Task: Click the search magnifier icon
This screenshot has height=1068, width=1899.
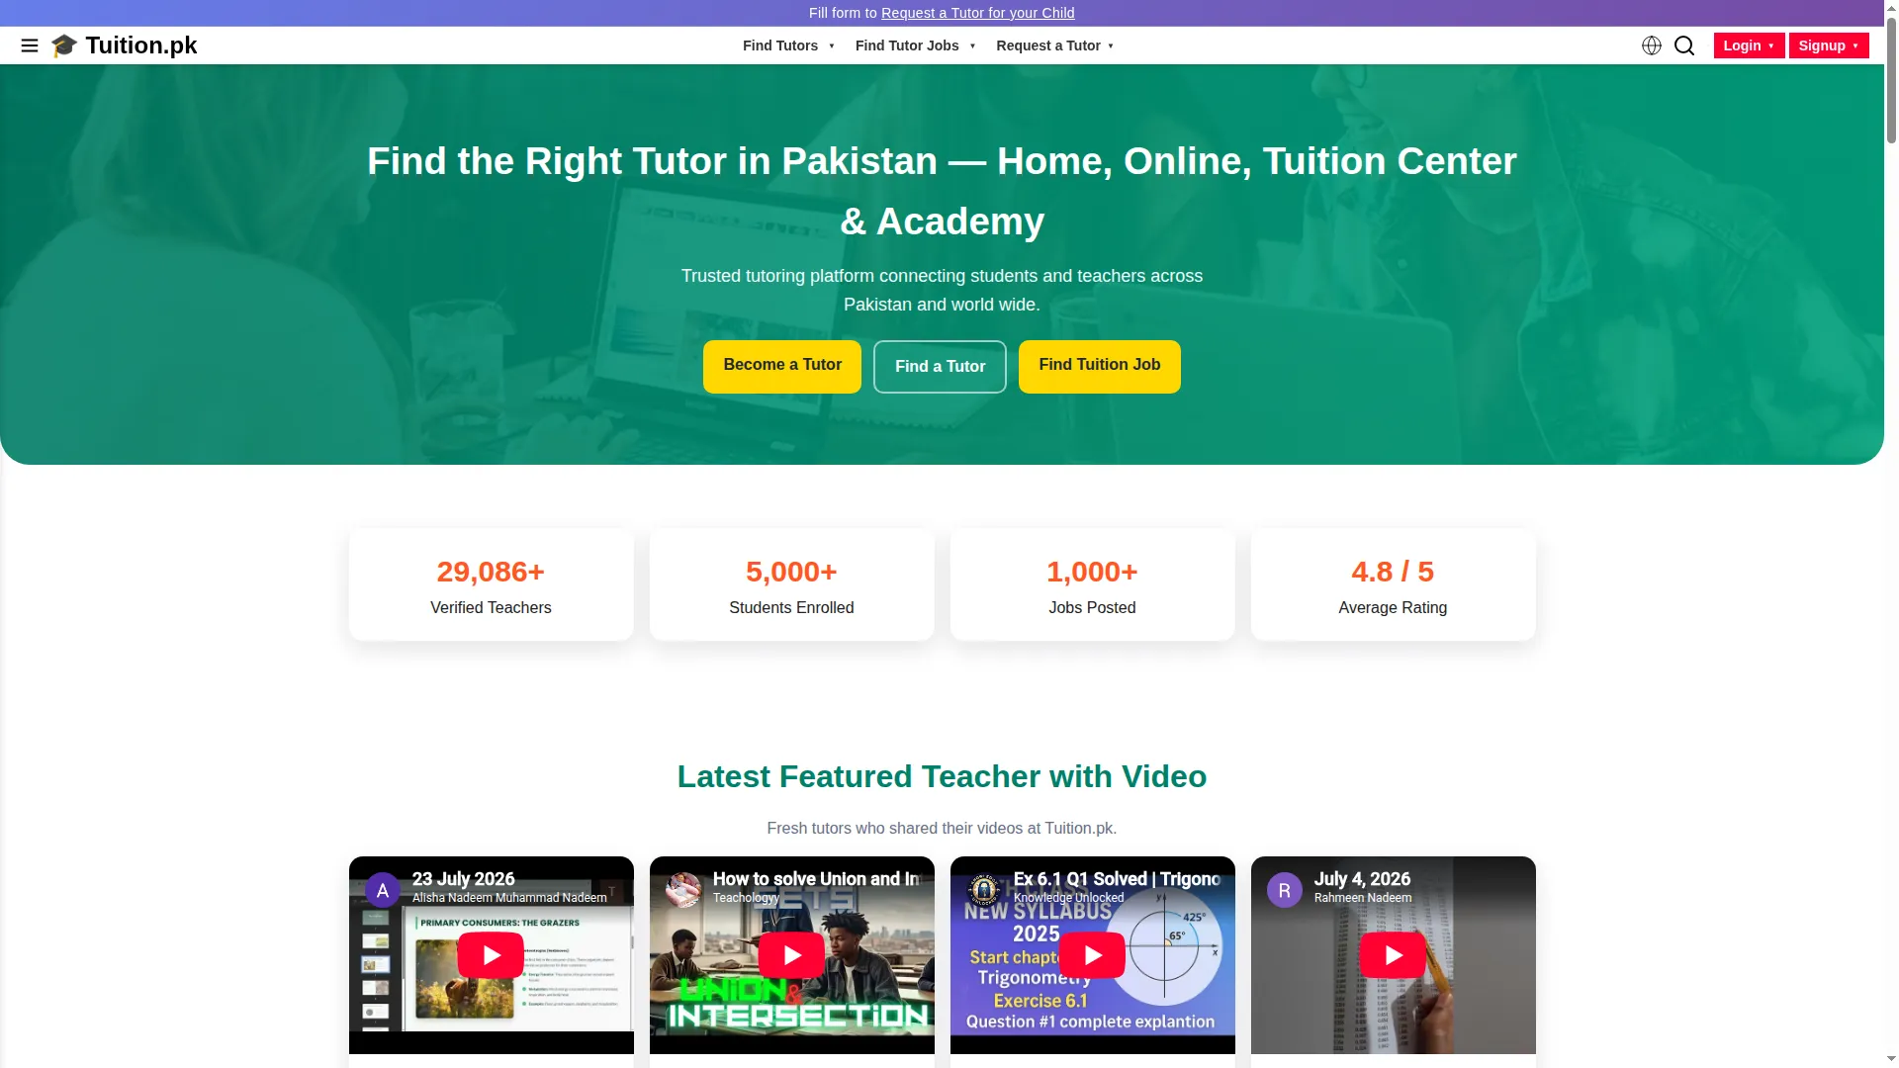Action: point(1684,45)
